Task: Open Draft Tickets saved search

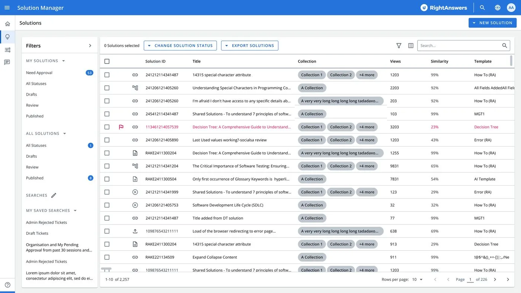Action: tap(37, 233)
